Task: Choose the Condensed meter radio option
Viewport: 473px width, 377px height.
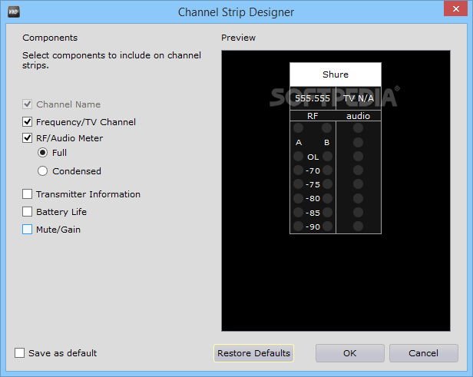Action: tap(42, 171)
